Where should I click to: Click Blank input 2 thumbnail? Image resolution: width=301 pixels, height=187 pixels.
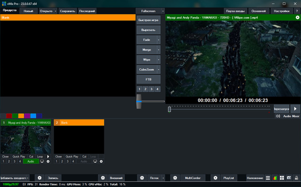(x=79, y=140)
